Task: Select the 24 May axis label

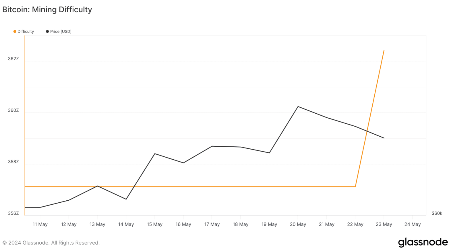Action: (x=413, y=224)
